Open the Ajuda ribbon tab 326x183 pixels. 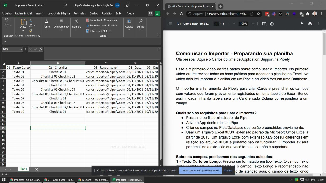[x=130, y=14]
